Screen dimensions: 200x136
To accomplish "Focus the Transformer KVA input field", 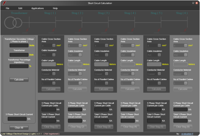I will pos(19,55).
